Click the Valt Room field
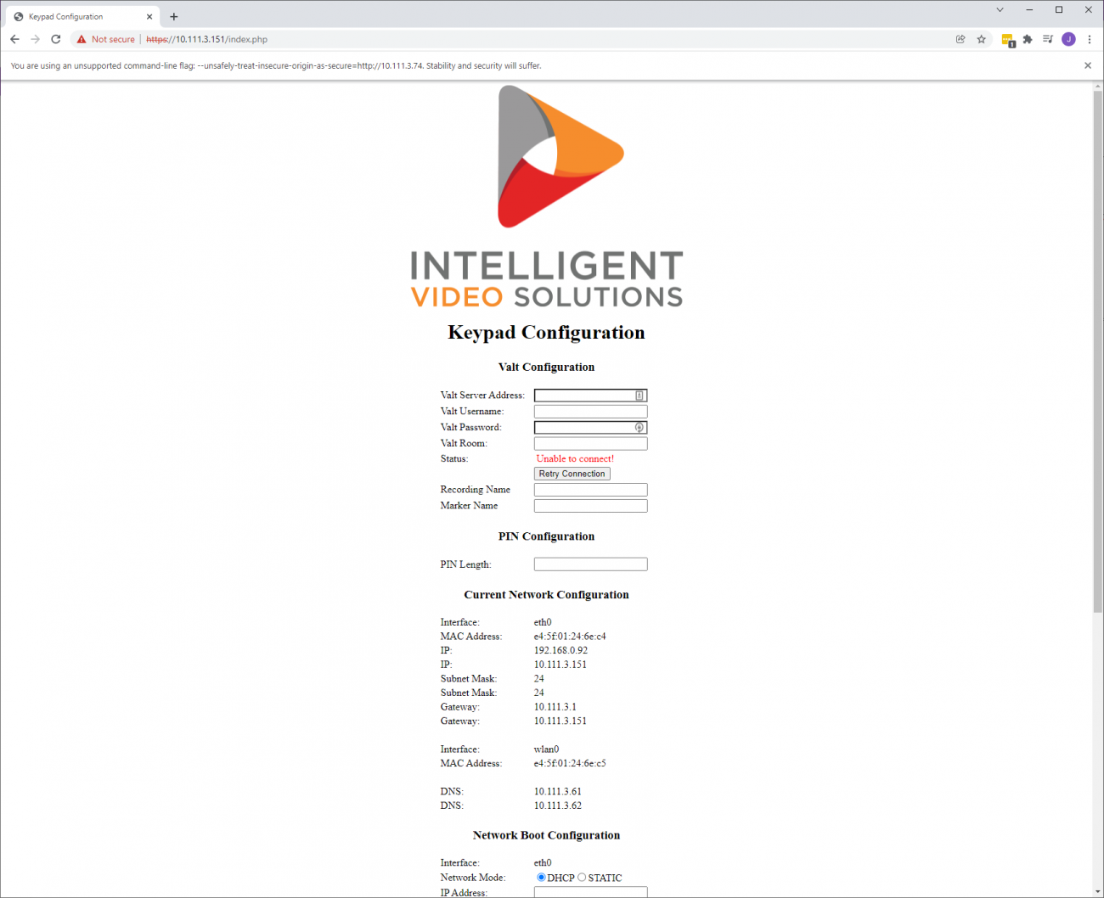Viewport: 1104px width, 898px height. click(x=590, y=444)
